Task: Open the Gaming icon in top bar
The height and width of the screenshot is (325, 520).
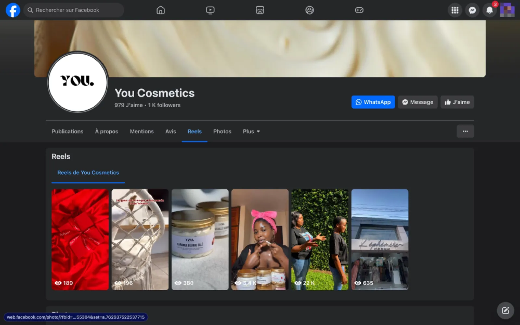Action: coord(359,10)
